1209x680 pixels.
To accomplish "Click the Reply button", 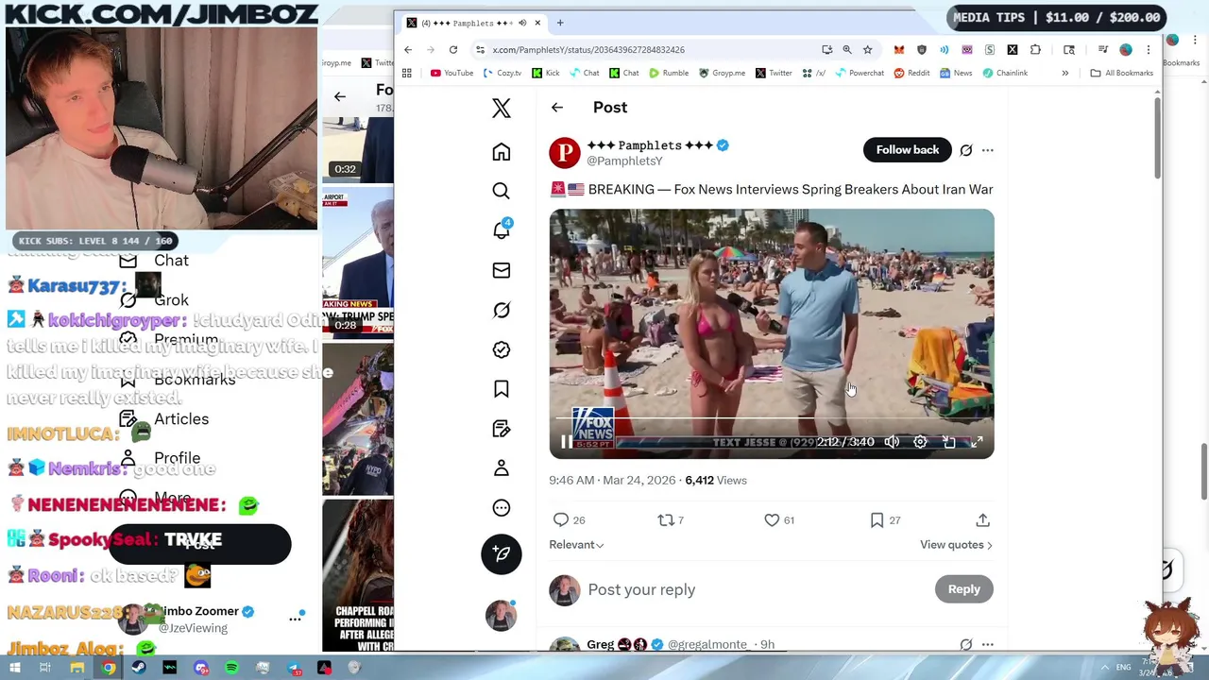I will pyautogui.click(x=964, y=589).
